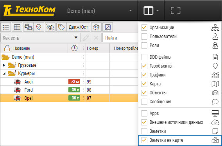Enable the Сообщения checkbox
This screenshot has width=222, height=146.
(x=144, y=102)
